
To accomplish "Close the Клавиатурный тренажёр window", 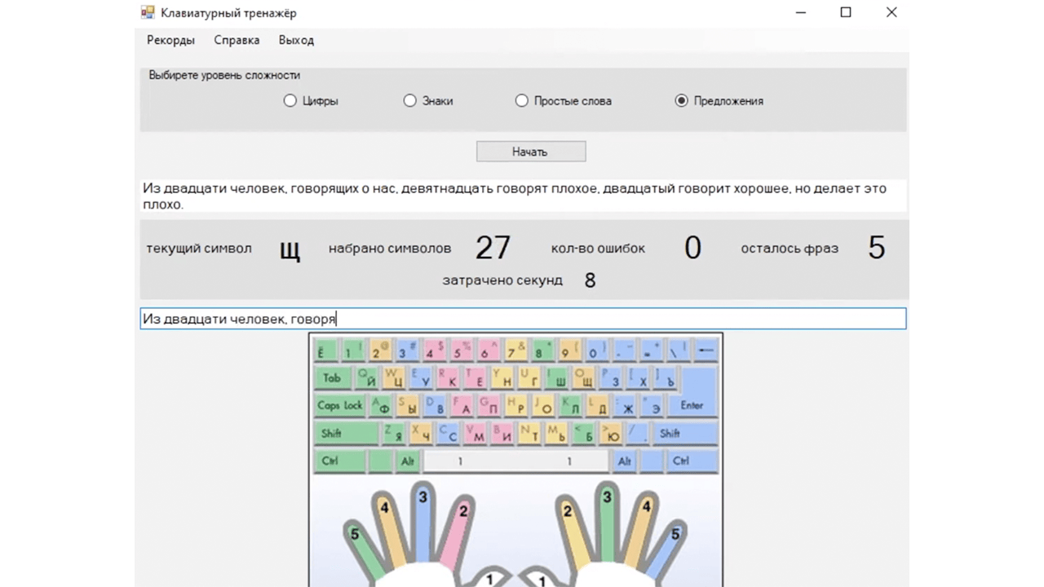I will [x=891, y=13].
